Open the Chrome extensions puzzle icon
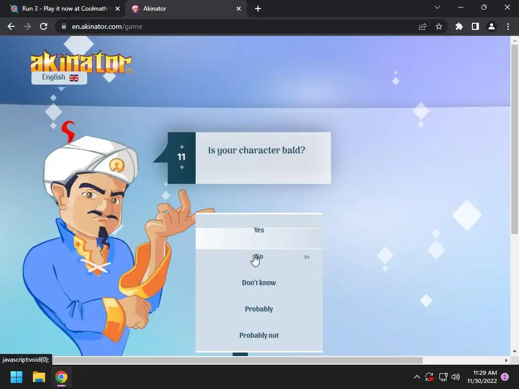519x389 pixels. (459, 26)
